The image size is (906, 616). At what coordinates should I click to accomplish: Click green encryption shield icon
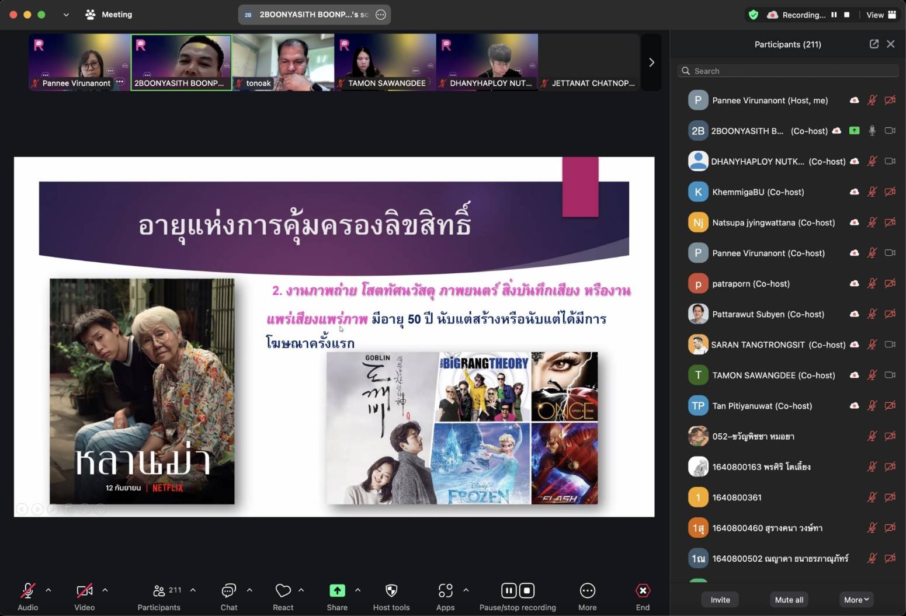pyautogui.click(x=754, y=15)
